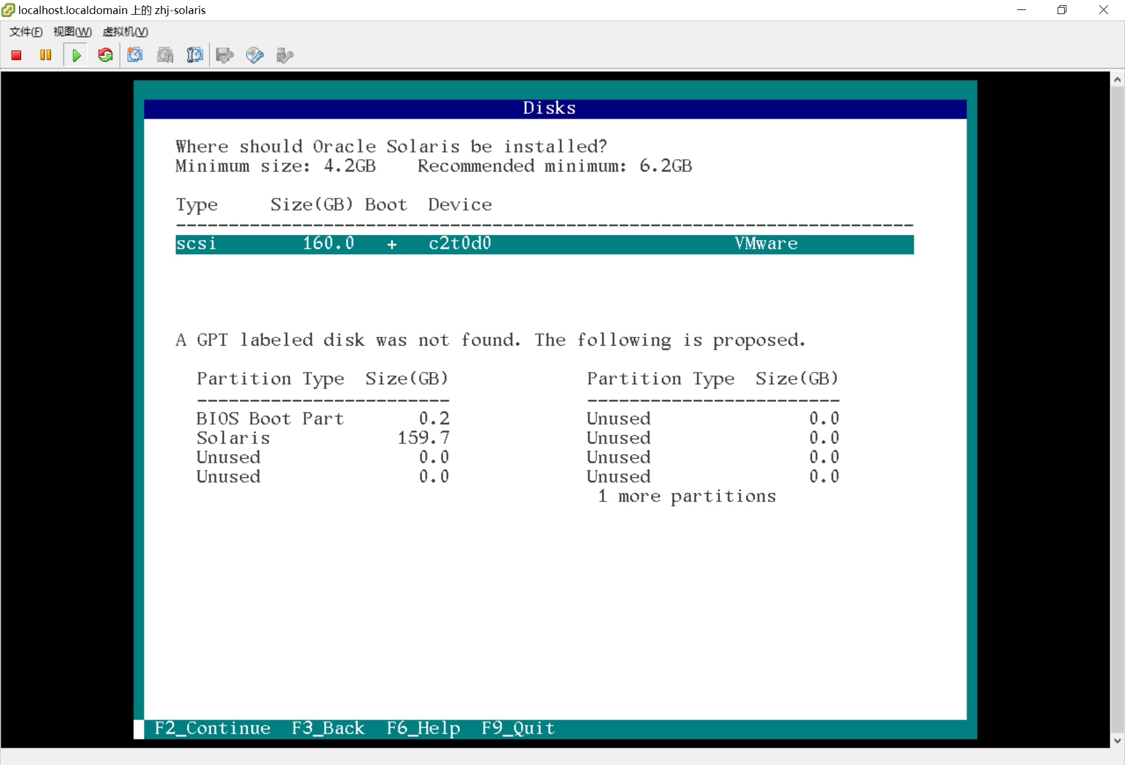Click F6_Help in the footer

pyautogui.click(x=423, y=728)
